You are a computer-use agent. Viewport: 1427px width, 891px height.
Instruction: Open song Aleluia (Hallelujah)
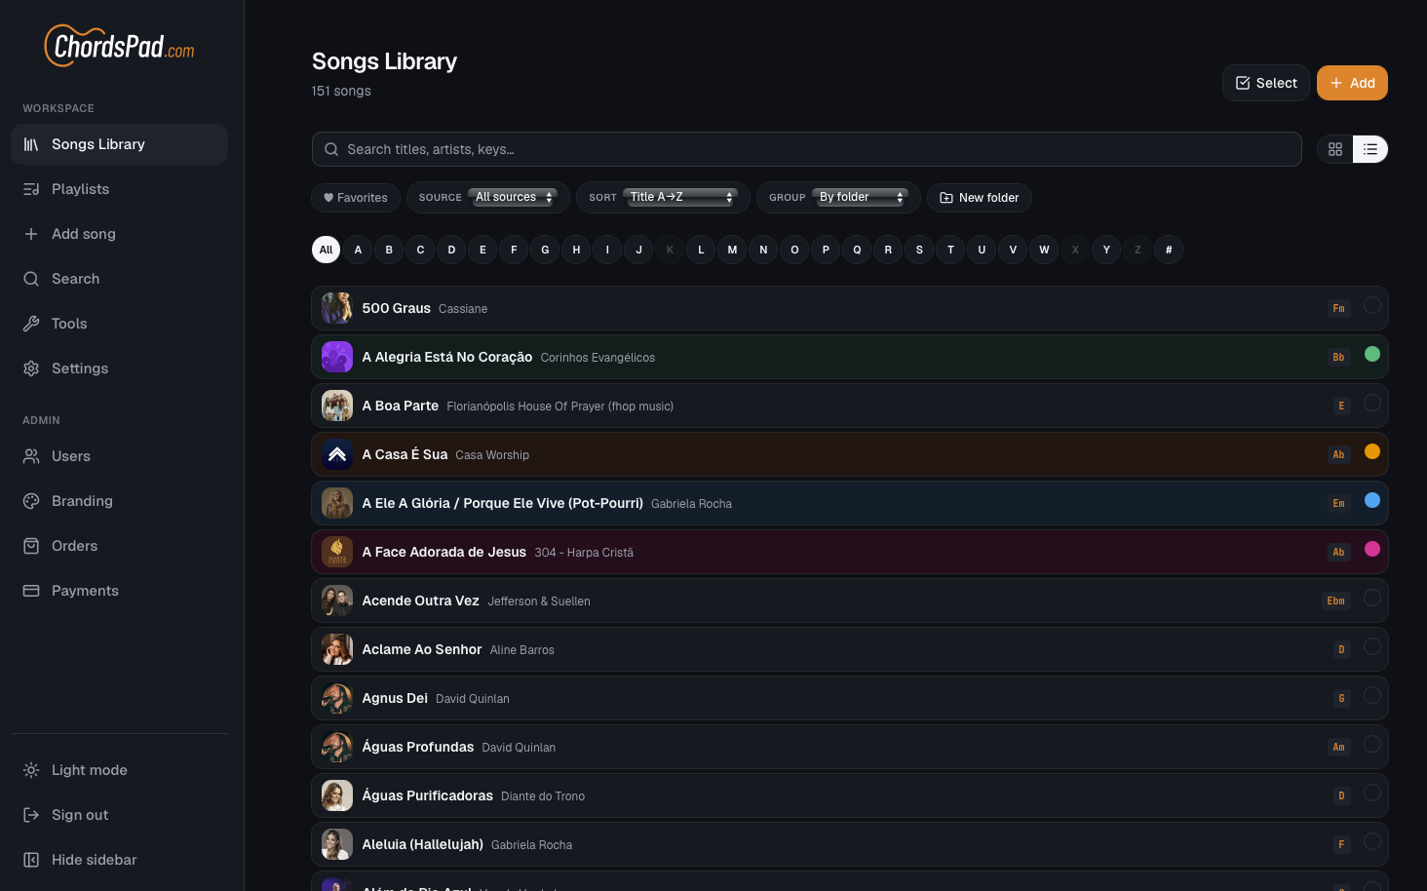pyautogui.click(x=850, y=844)
